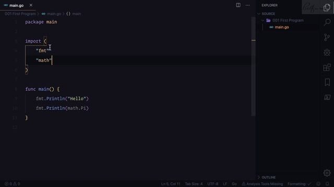Viewport: 334px width, 187px height.
Task: Click the editor vertical scrollbar
Action: tap(253, 66)
